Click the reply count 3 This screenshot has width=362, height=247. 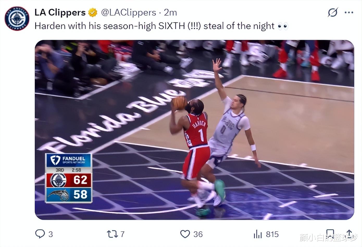(x=51, y=234)
